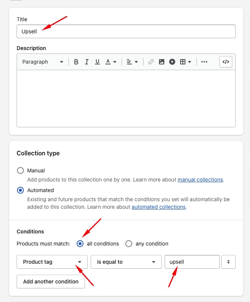The height and width of the screenshot is (302, 250).
Task: Click the Add another condition button
Action: (51, 282)
